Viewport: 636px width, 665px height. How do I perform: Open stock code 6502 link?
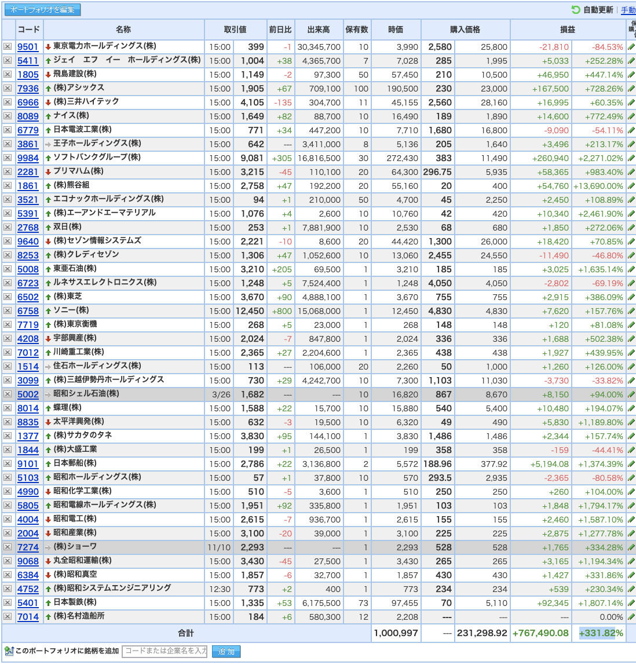coord(28,297)
